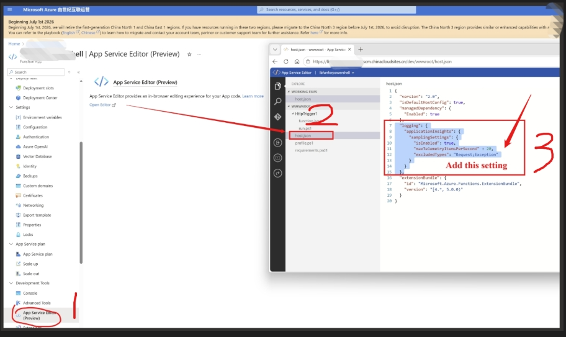Go to Home in the breadcrumb
566x337 pixels.
pos(14,43)
